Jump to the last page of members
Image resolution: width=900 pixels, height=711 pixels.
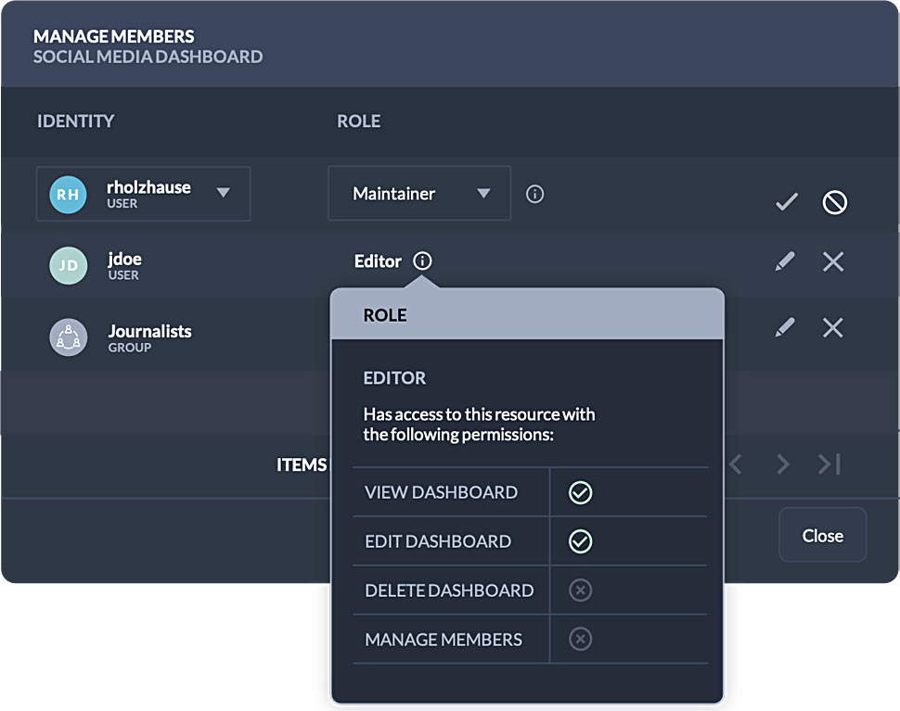click(830, 463)
